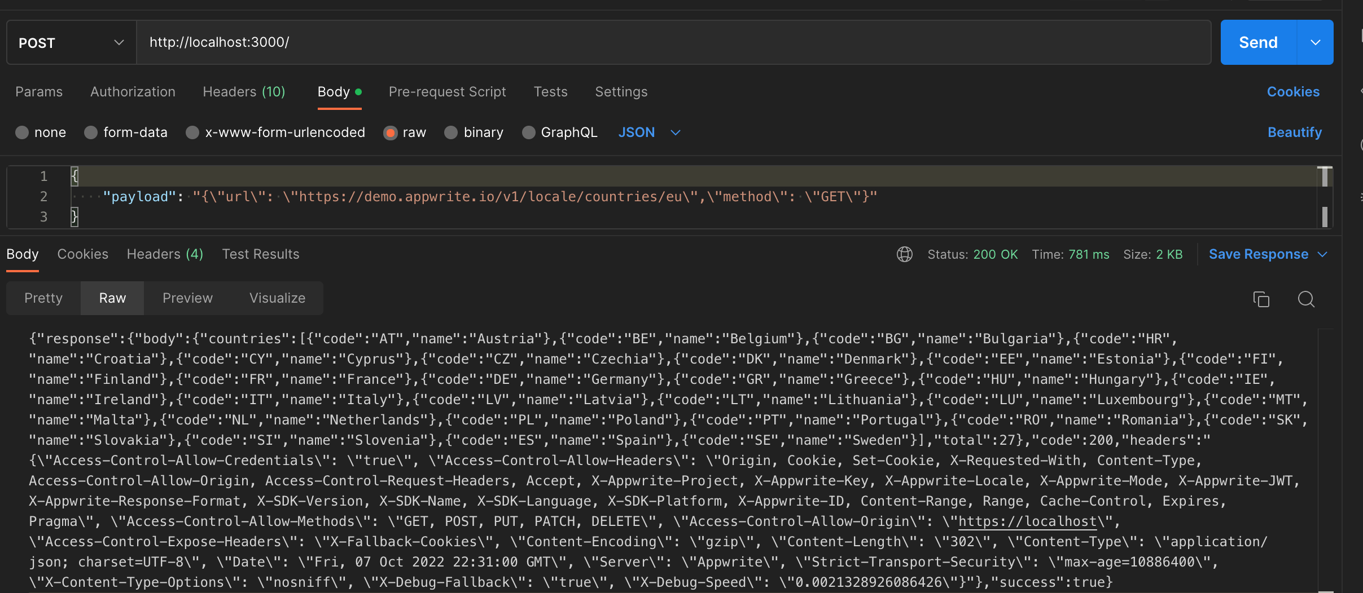Switch to the Tests tab

[x=551, y=92]
